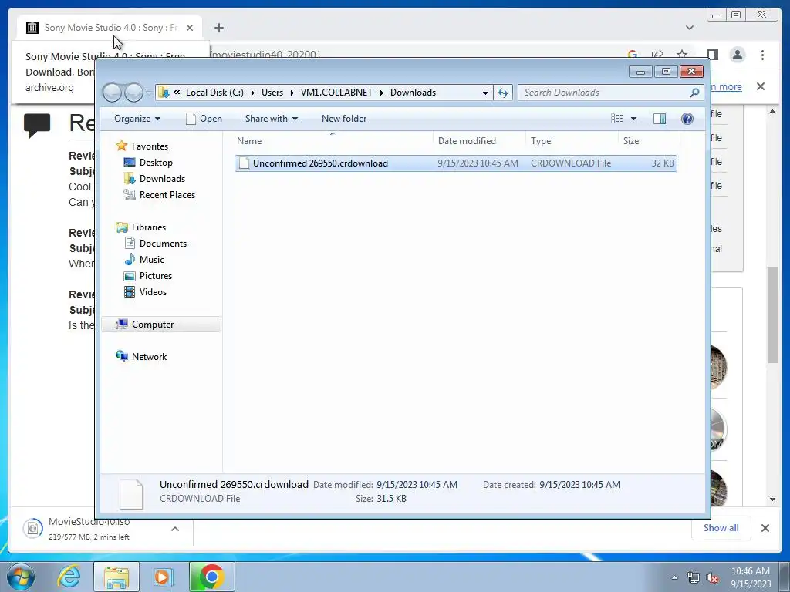Open Chrome's tab search chevron

point(689,28)
